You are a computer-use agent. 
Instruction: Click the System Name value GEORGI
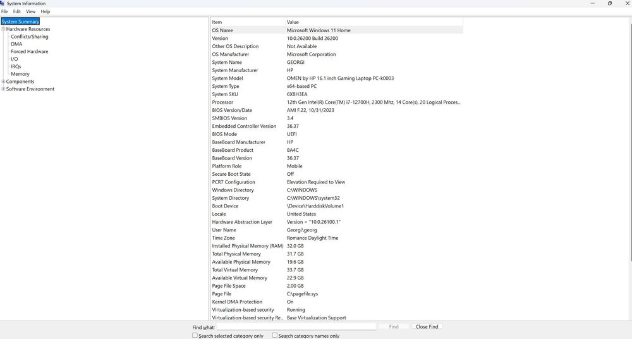coord(295,63)
